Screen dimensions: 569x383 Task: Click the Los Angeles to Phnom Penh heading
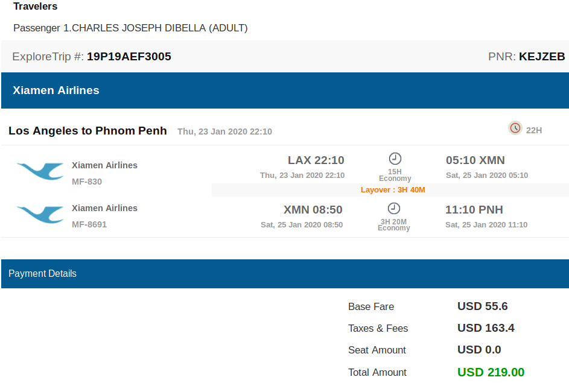(x=87, y=130)
